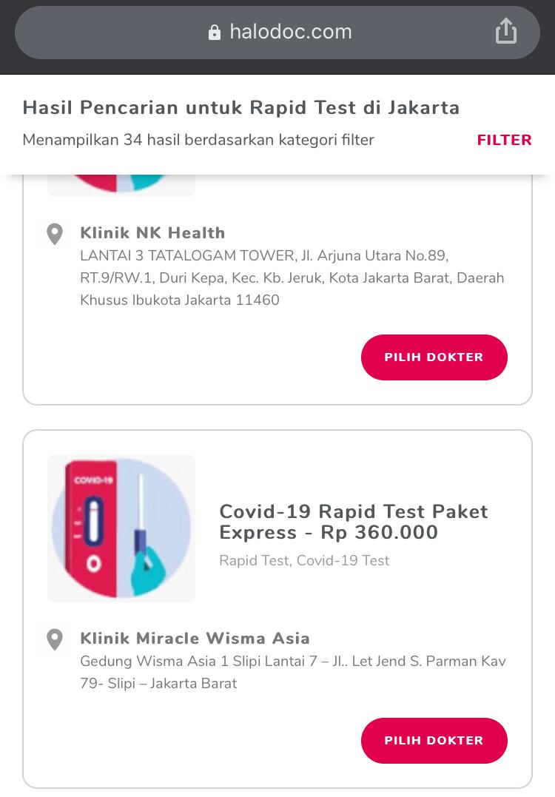Open the Covid-19 rapid test kit illustration
Screen dimensions: 555x797
pos(121,528)
